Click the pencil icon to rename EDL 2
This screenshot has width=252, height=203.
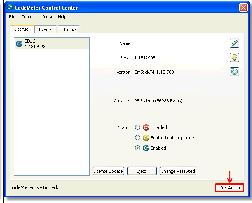pyautogui.click(x=234, y=43)
